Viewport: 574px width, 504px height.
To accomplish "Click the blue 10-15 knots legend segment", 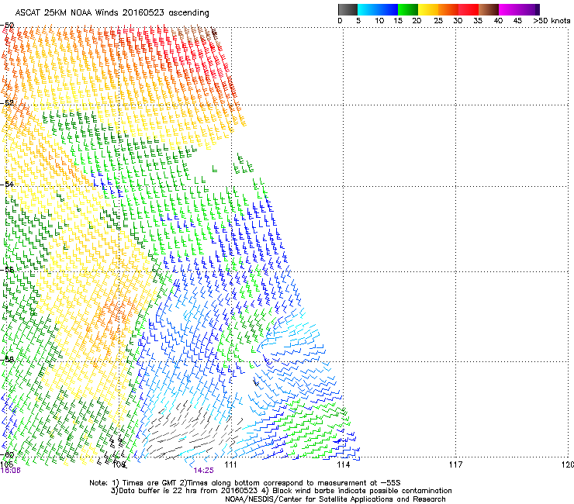I will pos(388,9).
